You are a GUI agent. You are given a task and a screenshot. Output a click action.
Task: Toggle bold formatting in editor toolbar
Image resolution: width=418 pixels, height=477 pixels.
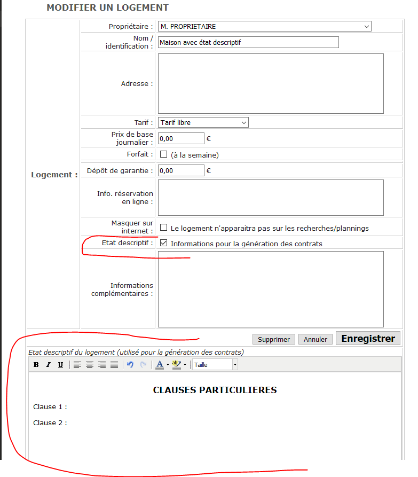pos(36,364)
